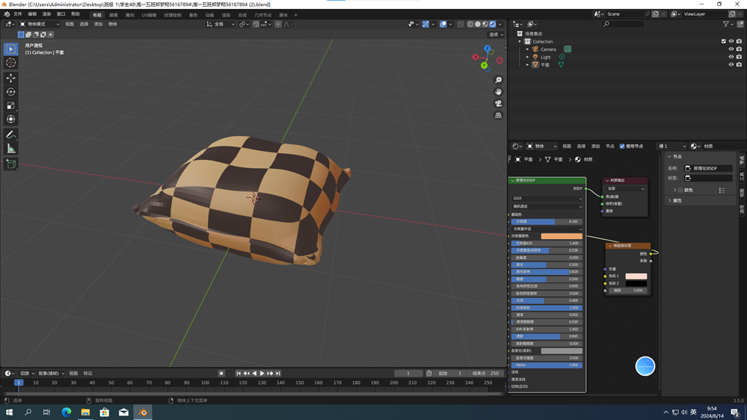Choose the Move tool
Screen dimensions: 747x420
click(x=11, y=78)
